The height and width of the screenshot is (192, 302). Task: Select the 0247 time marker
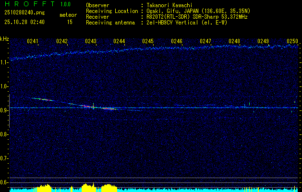205,41
